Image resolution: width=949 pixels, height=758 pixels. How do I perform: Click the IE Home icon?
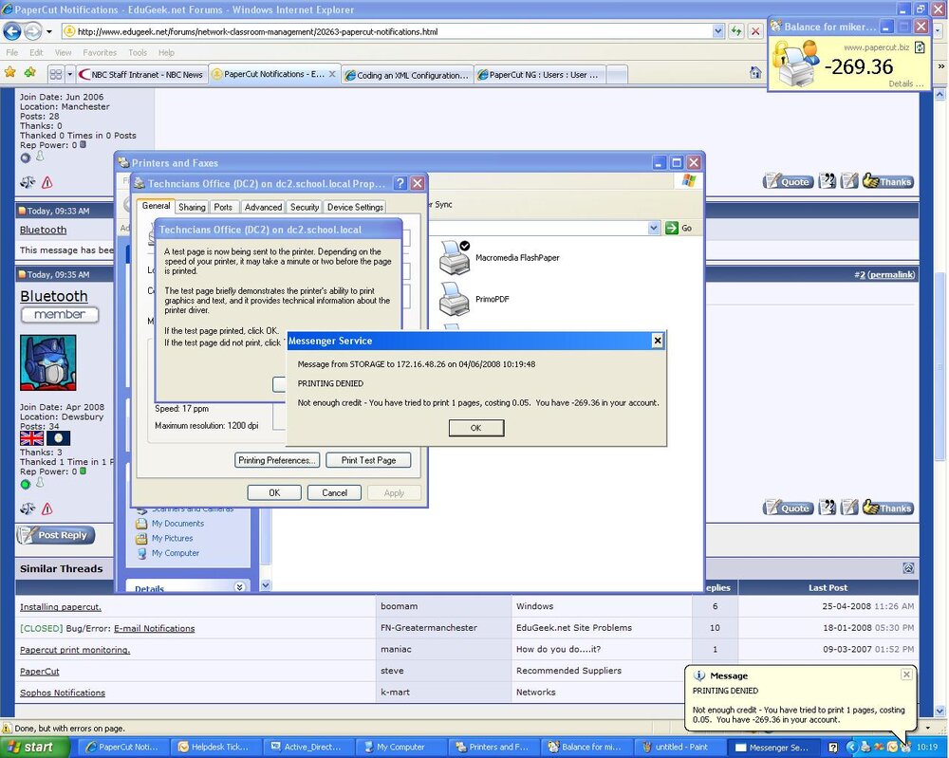(754, 73)
